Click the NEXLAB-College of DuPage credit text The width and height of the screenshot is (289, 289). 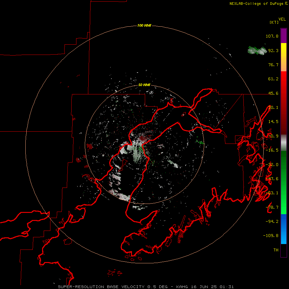pos(256,4)
